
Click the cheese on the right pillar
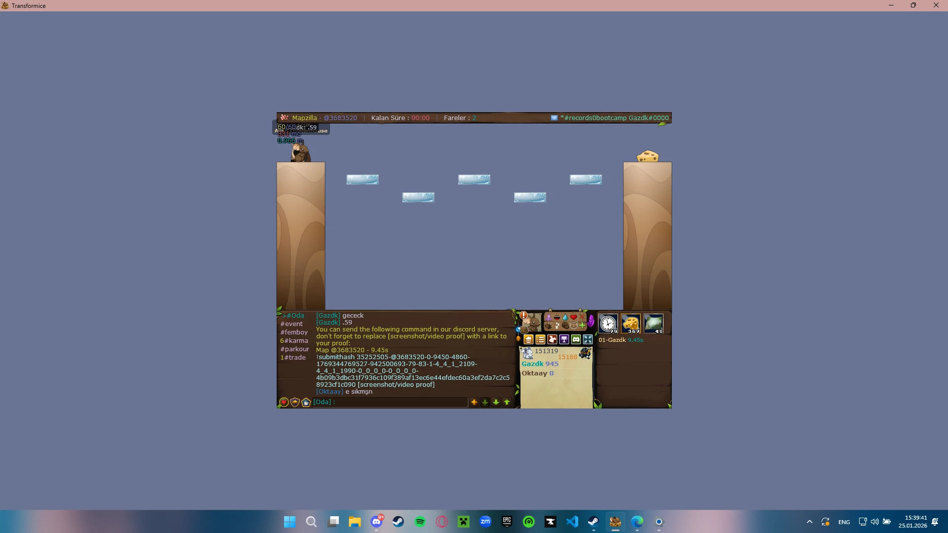tap(648, 156)
